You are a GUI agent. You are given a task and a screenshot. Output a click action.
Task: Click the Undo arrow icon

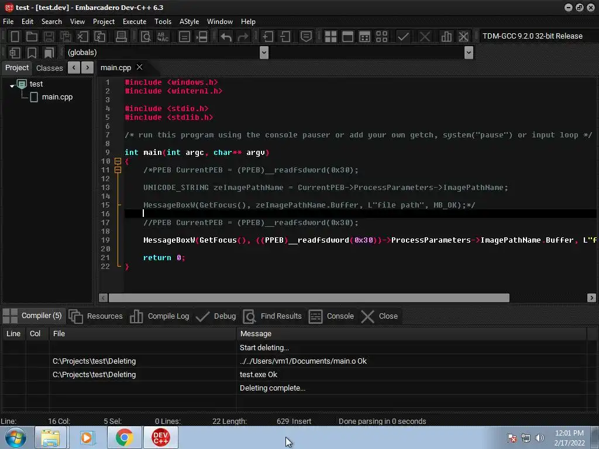click(226, 37)
